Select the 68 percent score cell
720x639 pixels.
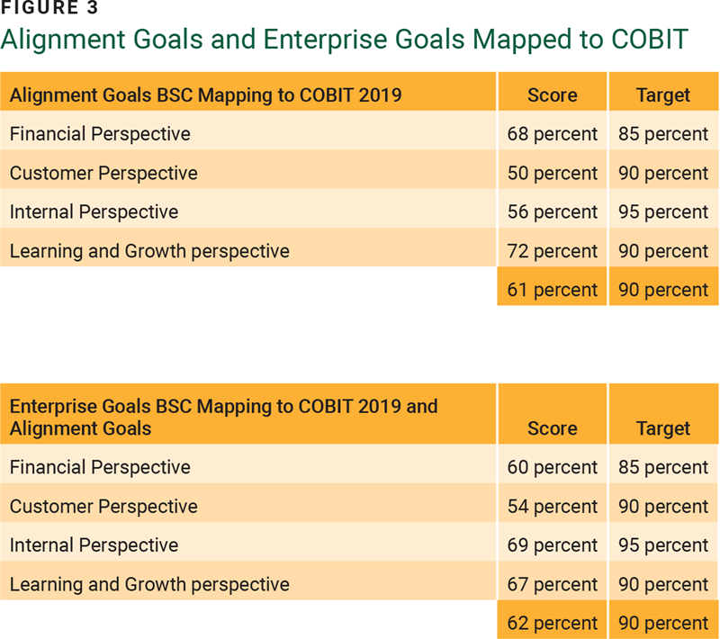point(552,134)
